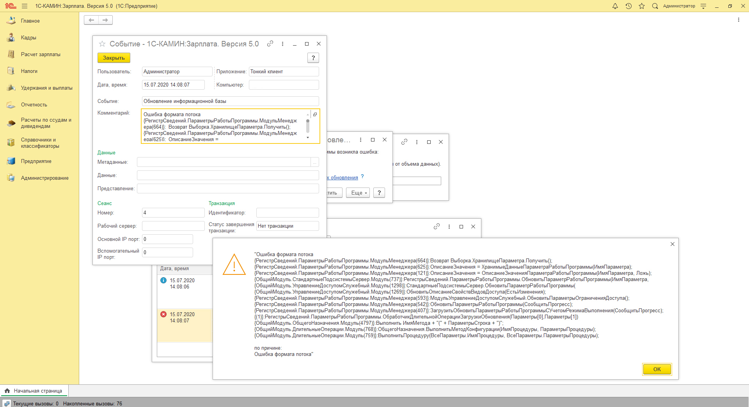Viewport: 749px width, 407px height.
Task: Click Статус завершения field Нет транзакции
Action: pos(288,226)
